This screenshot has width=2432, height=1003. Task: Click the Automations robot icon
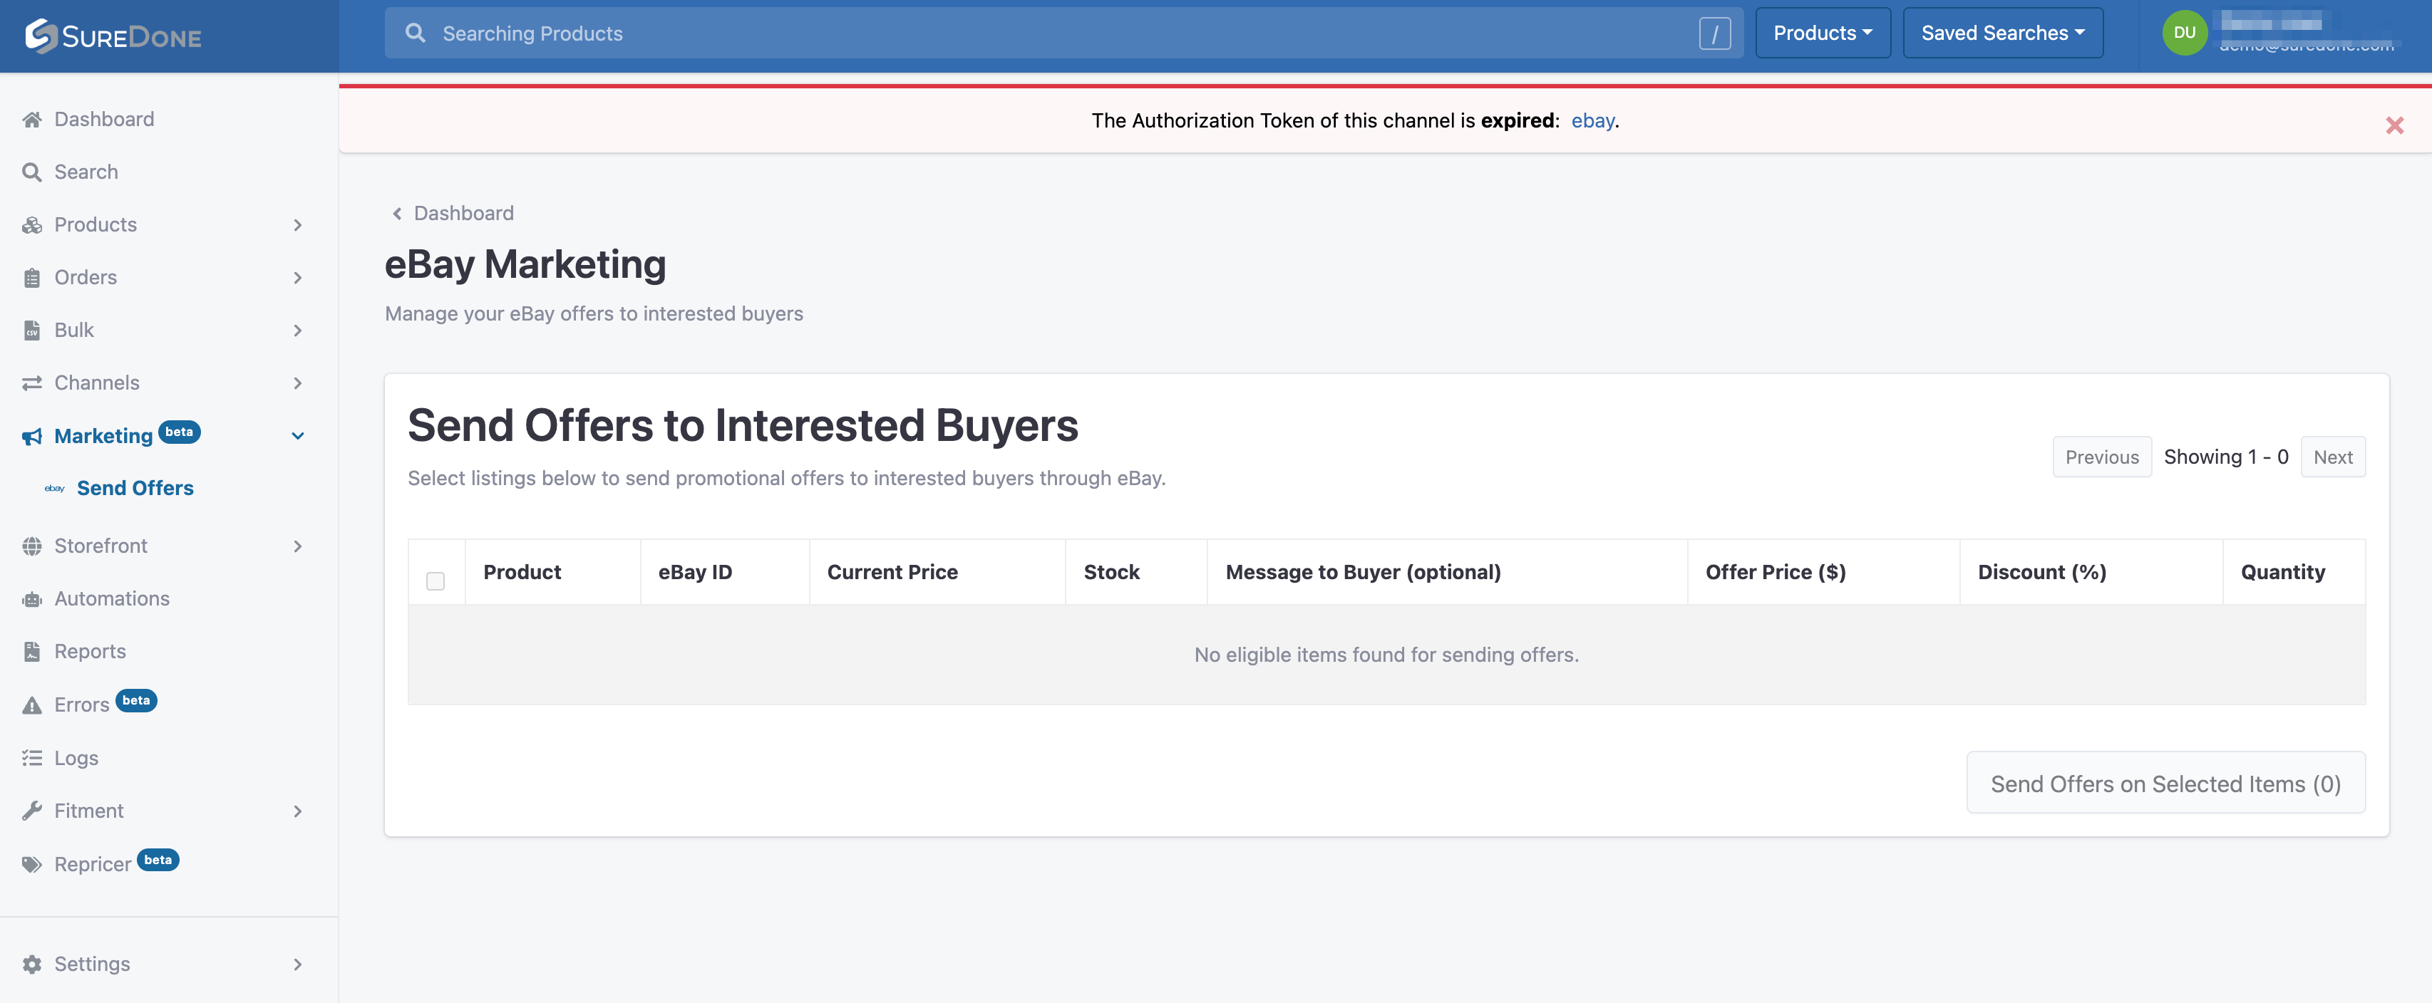[32, 599]
